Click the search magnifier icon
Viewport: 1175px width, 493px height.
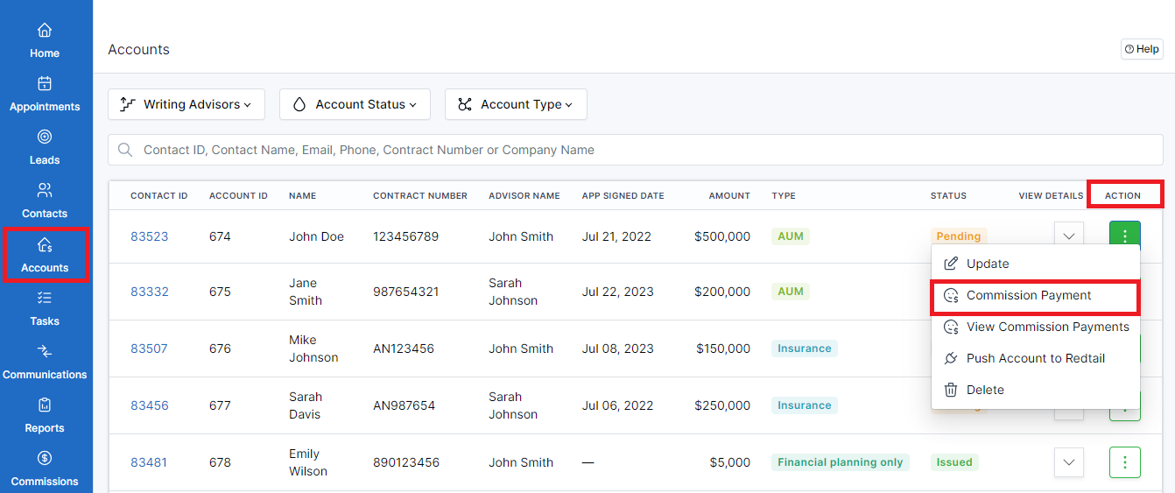[x=125, y=150]
